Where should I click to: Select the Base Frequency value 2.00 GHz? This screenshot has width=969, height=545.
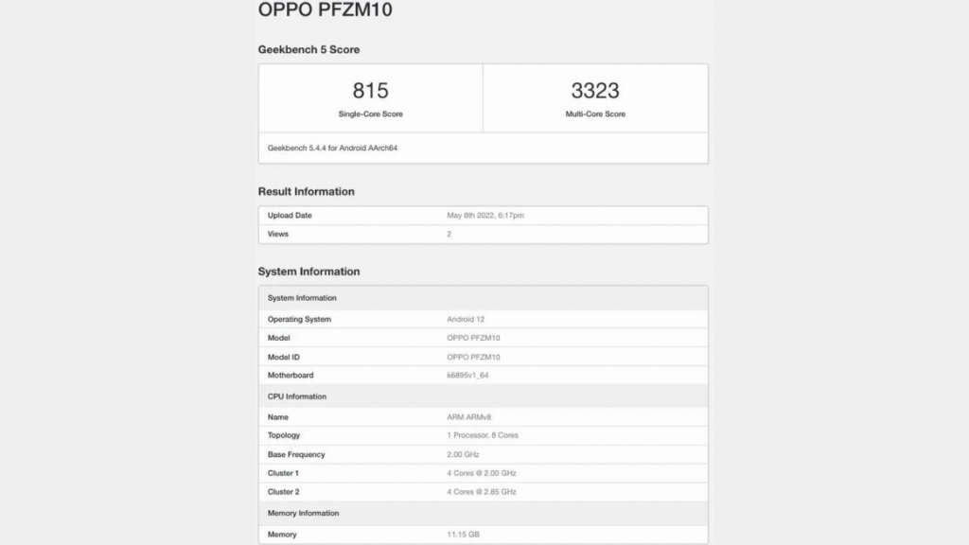pyautogui.click(x=463, y=454)
